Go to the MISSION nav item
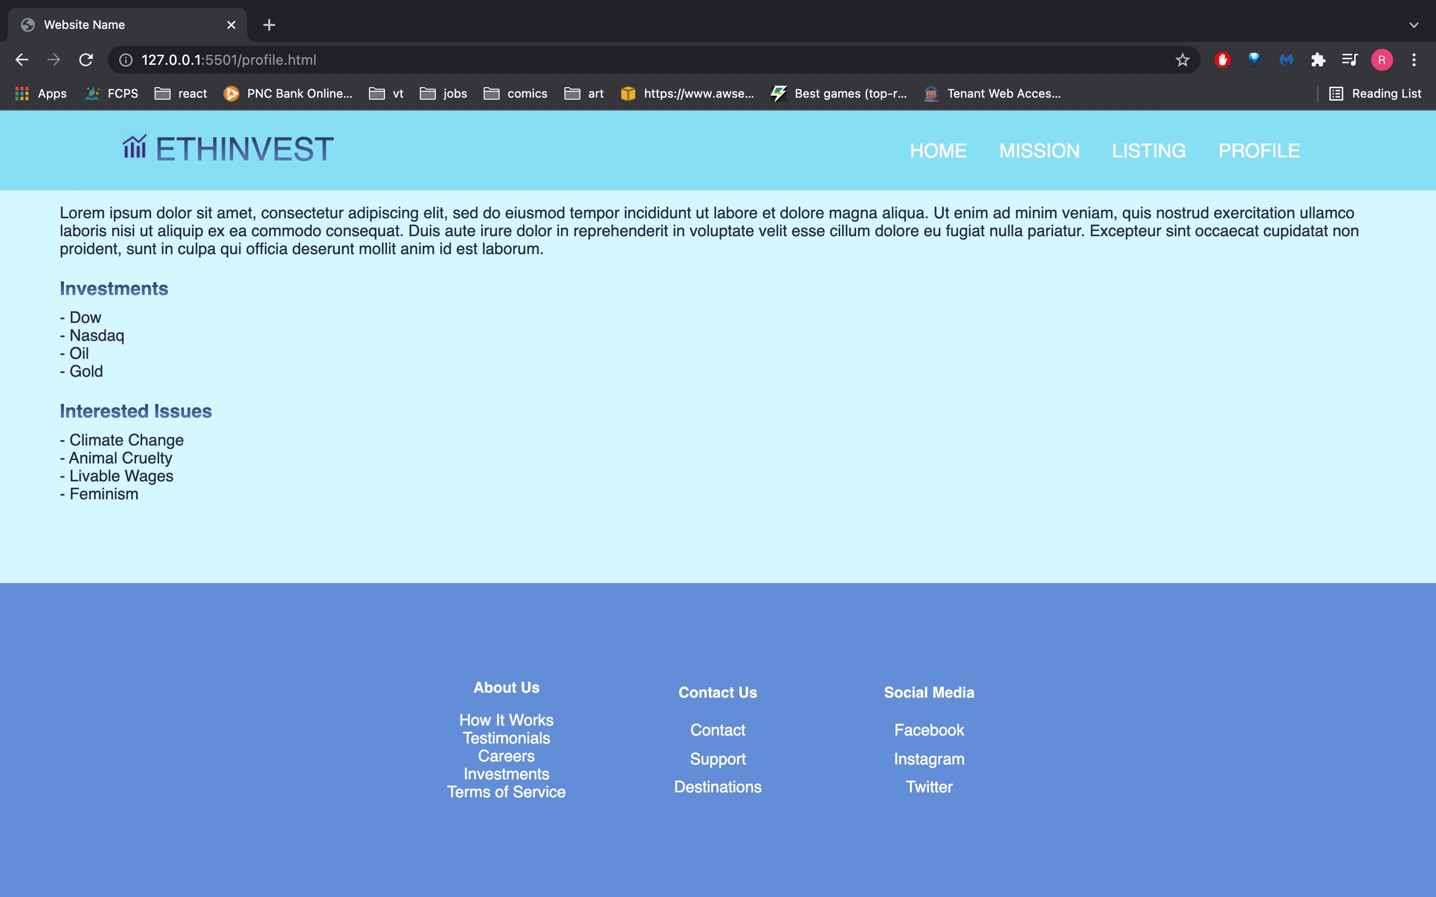The image size is (1436, 897). [x=1039, y=150]
